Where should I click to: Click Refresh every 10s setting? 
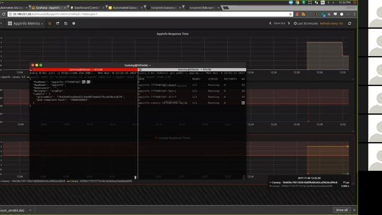331,23
